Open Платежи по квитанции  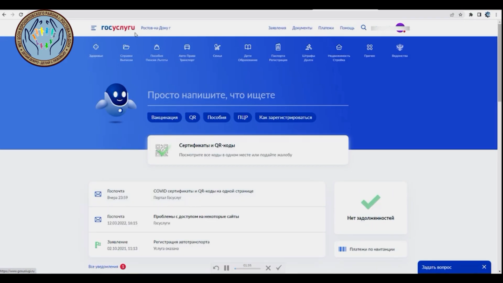pos(371,249)
